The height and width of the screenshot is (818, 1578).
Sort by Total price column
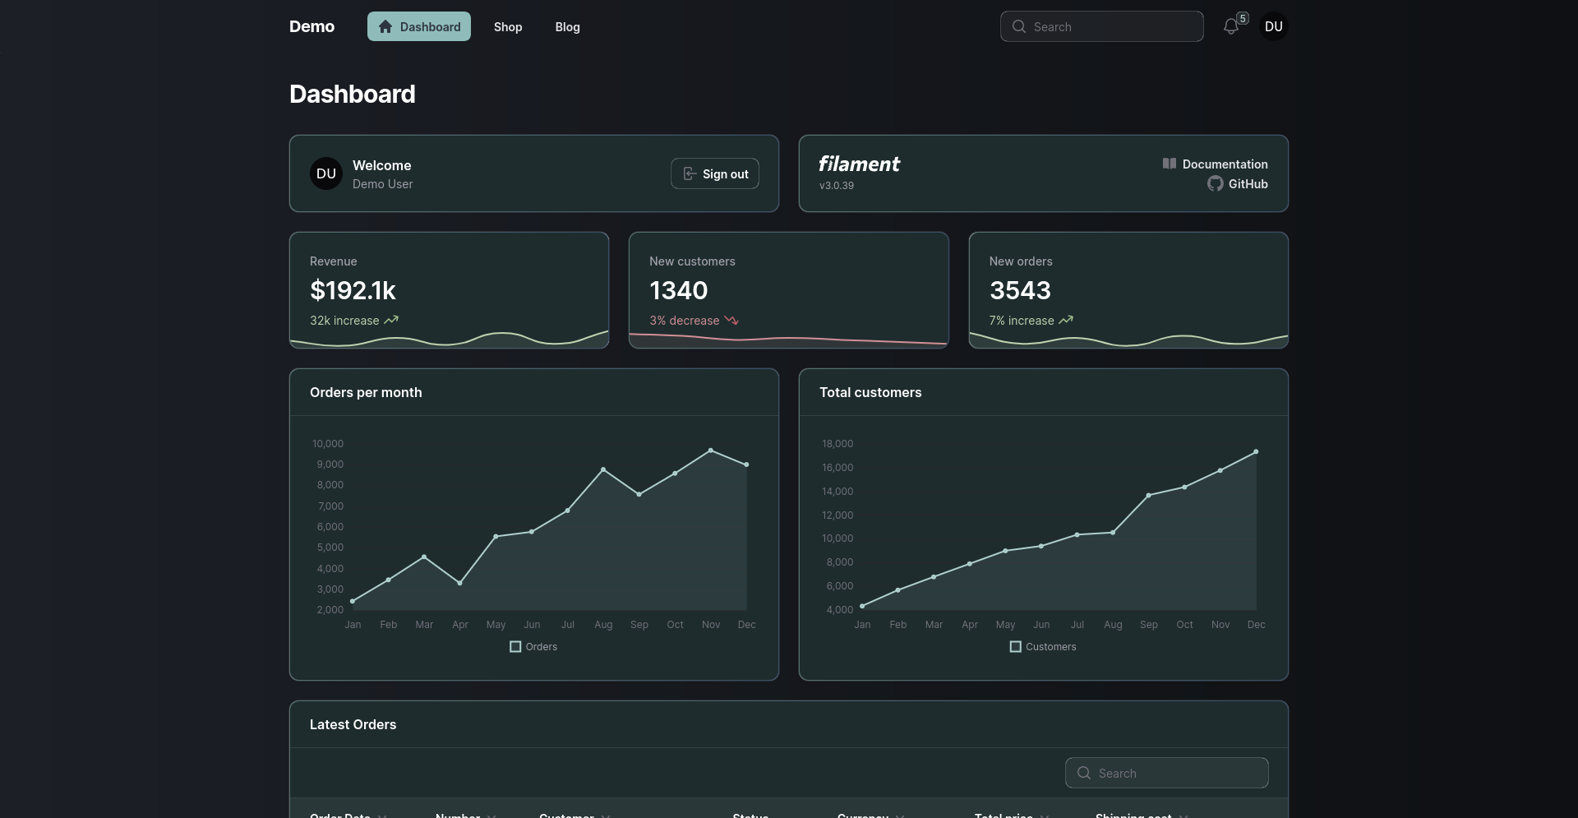pos(1004,814)
